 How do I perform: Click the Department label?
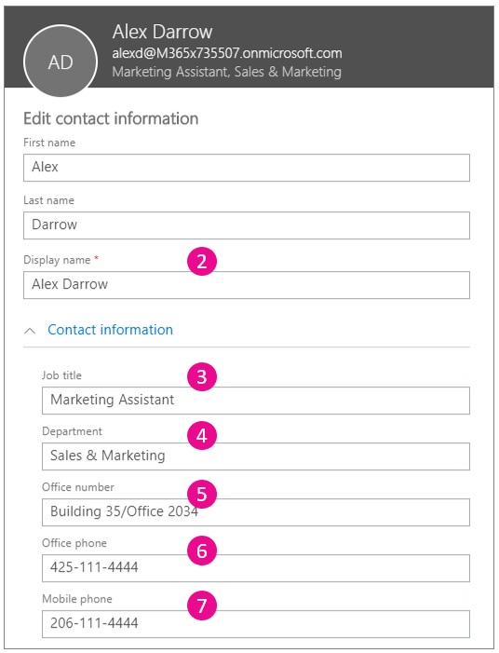(x=72, y=431)
